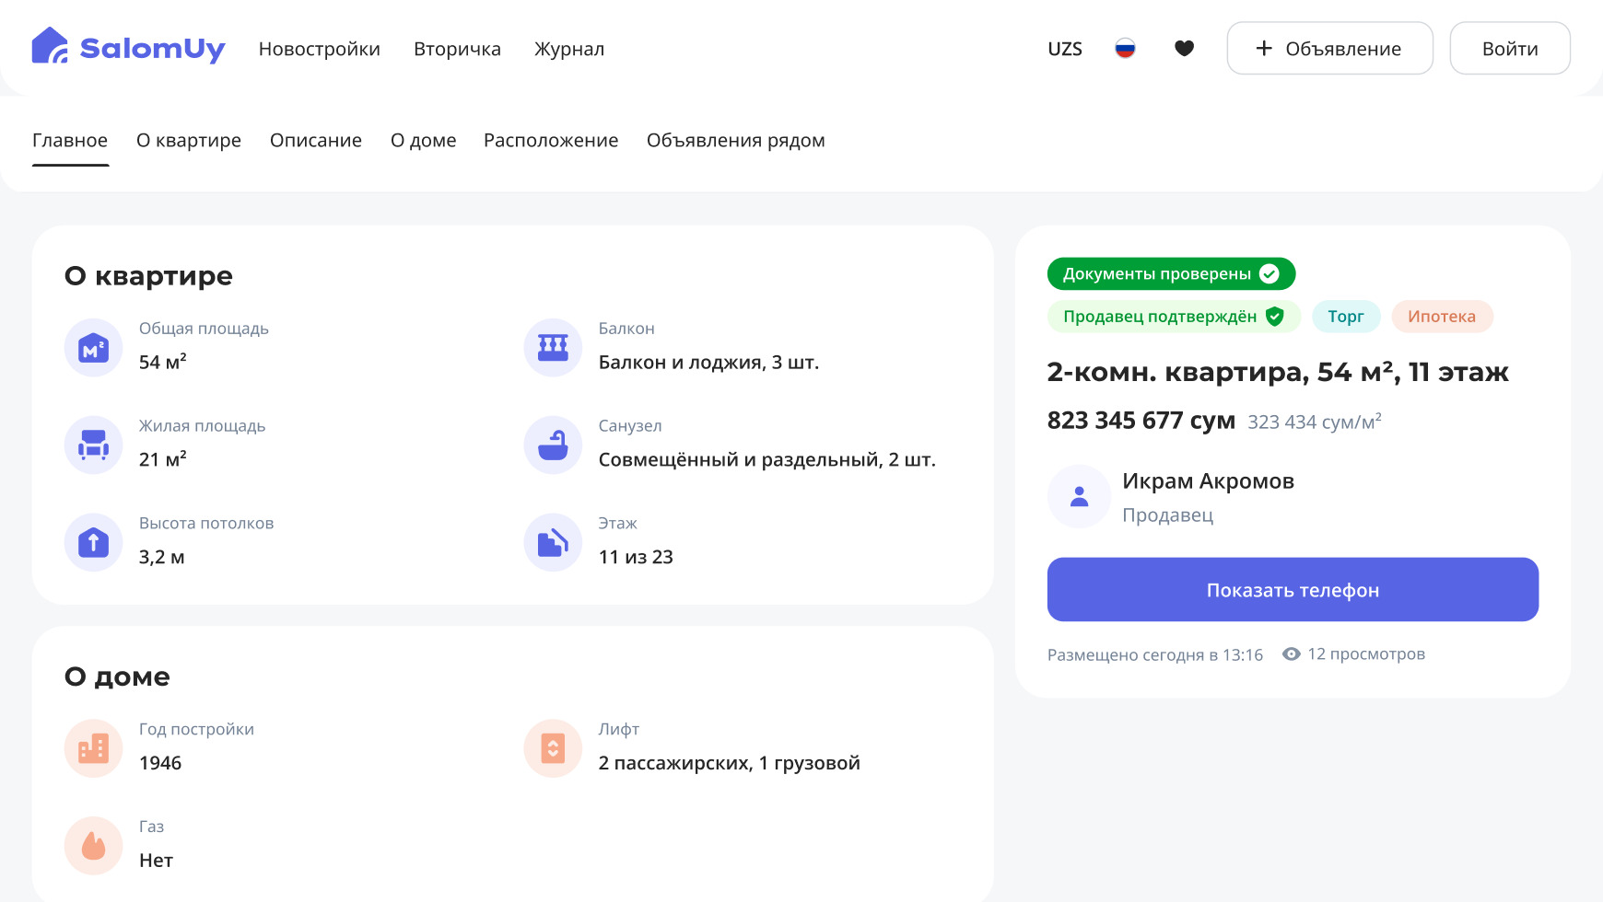Add a new listing with Объявление button
1603x902 pixels.
click(1328, 49)
